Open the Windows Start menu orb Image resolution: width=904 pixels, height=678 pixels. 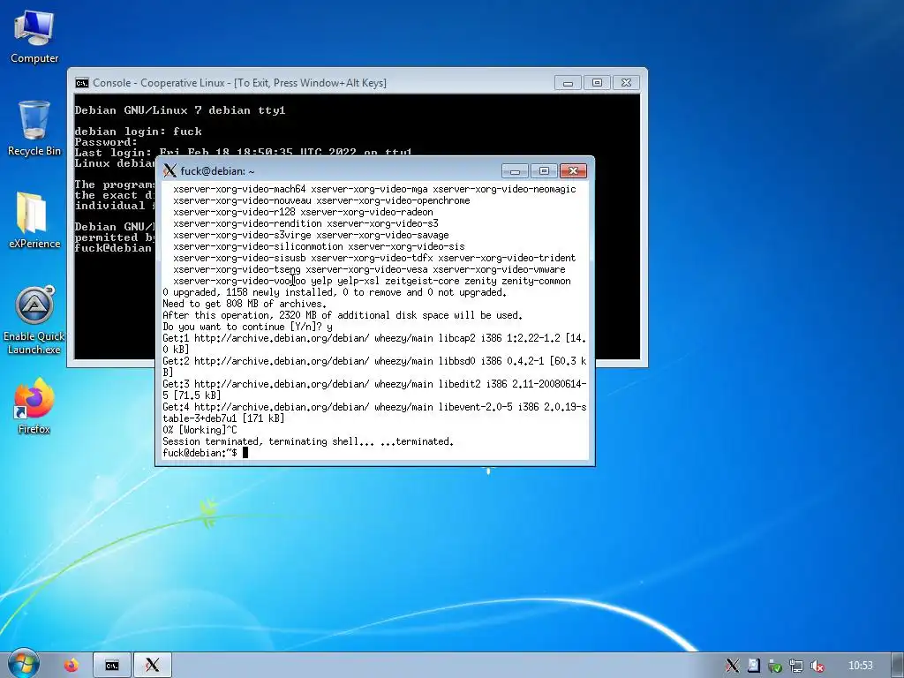pyautogui.click(x=23, y=664)
